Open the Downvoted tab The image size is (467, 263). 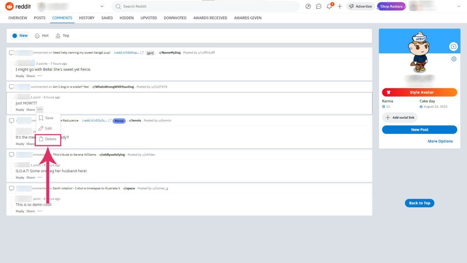pos(175,18)
